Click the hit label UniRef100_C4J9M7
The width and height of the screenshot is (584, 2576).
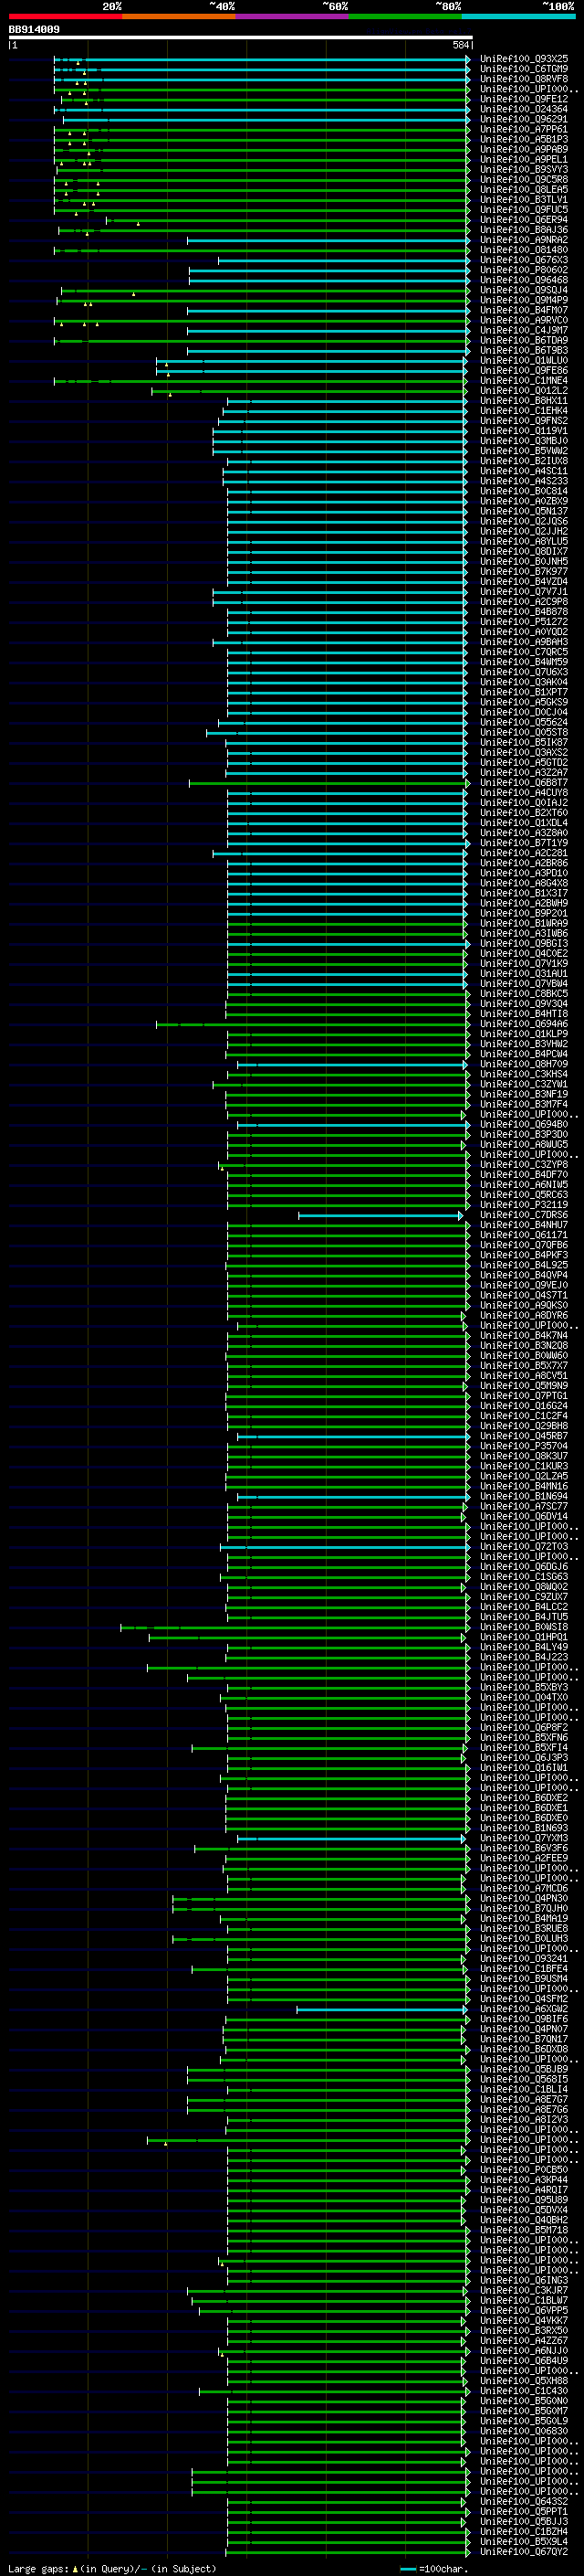click(524, 330)
